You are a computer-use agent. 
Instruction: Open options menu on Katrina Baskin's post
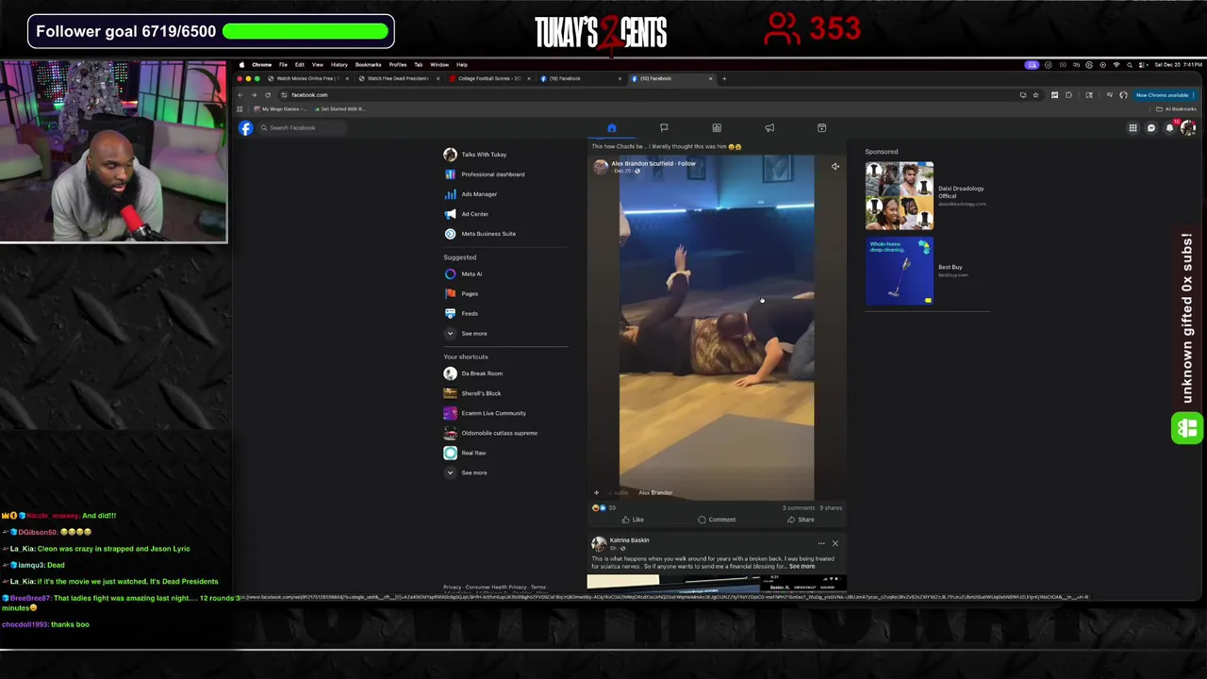pyautogui.click(x=820, y=544)
